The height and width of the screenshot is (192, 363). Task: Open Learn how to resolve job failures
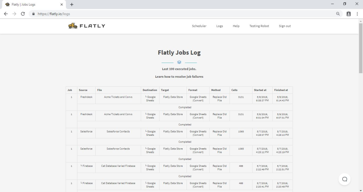[x=179, y=77]
